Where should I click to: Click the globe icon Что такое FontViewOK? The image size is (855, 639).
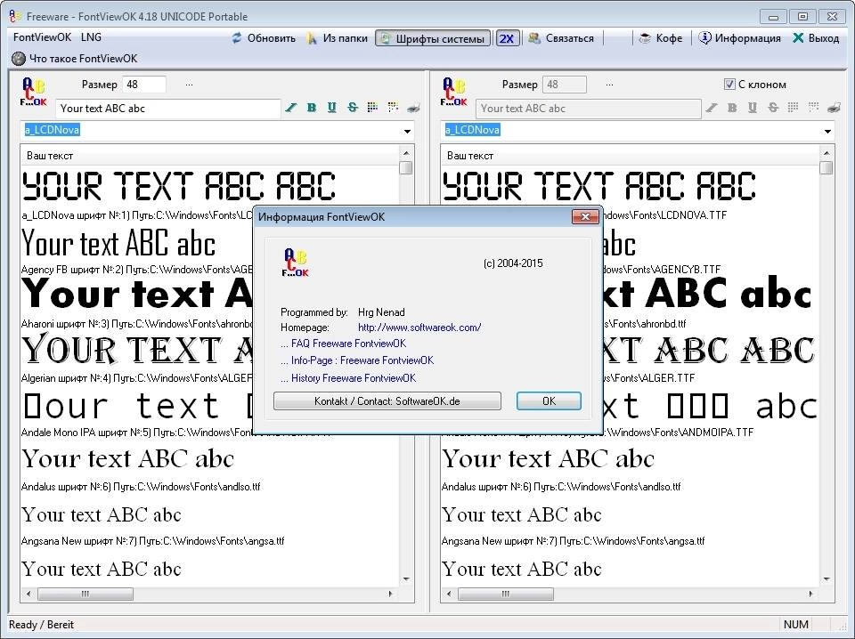[x=19, y=58]
